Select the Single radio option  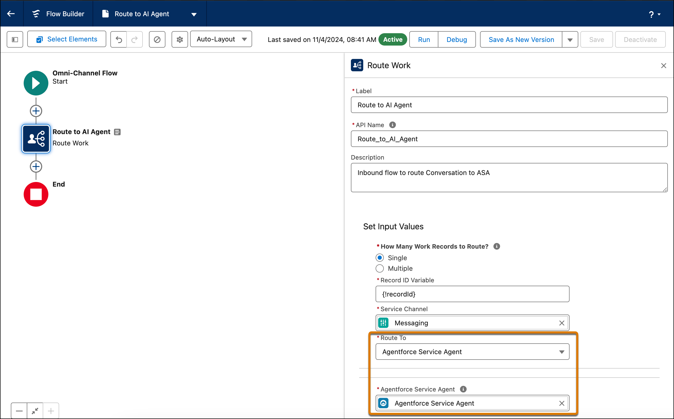(x=380, y=258)
